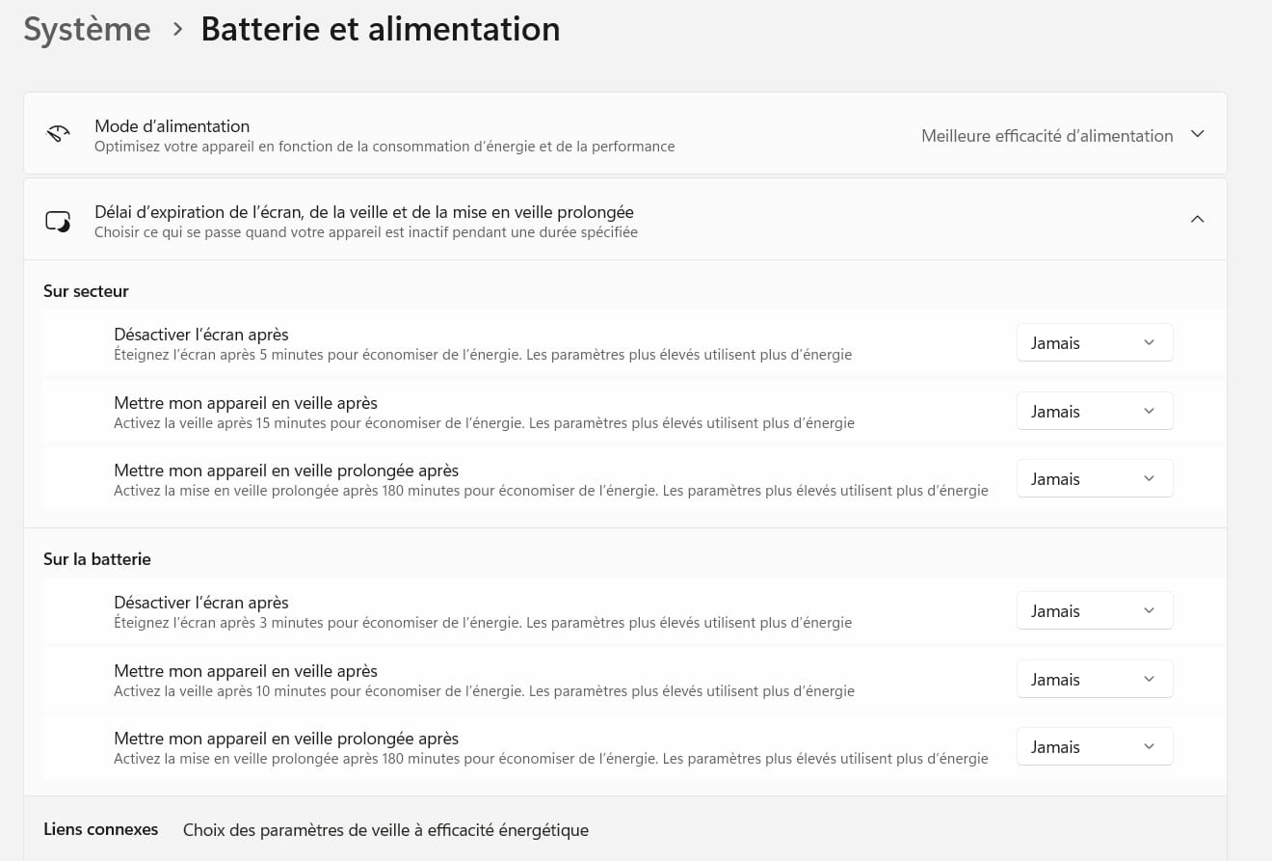
Task: Click the Batterie et alimentation page title
Action: coord(380,30)
